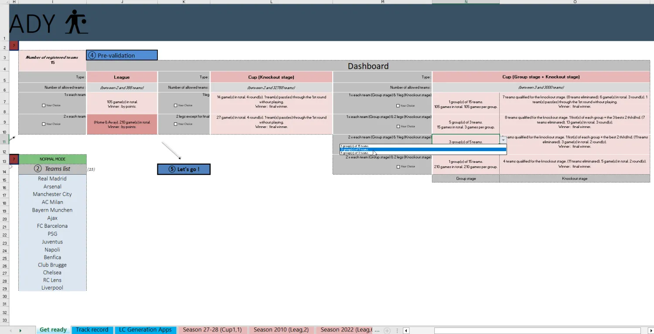Screen dimensions: 654x334
Task: Click the Arsenal team cell
Action: click(x=52, y=186)
